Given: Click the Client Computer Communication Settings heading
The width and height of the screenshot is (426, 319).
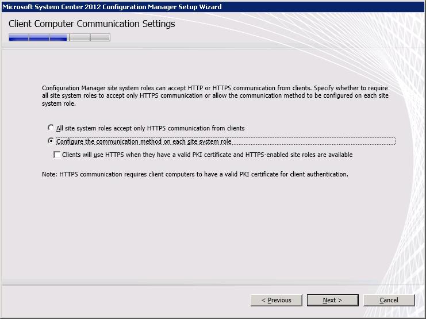Looking at the screenshot, I should click(x=92, y=24).
